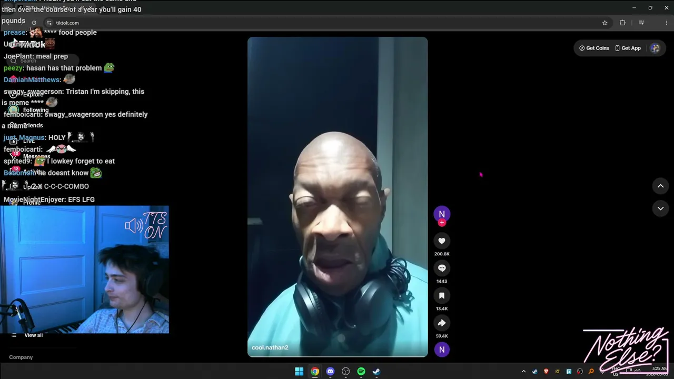Screen dimensions: 674x379
Task: Open the Explore page in sidebar
Action: (x=33, y=95)
